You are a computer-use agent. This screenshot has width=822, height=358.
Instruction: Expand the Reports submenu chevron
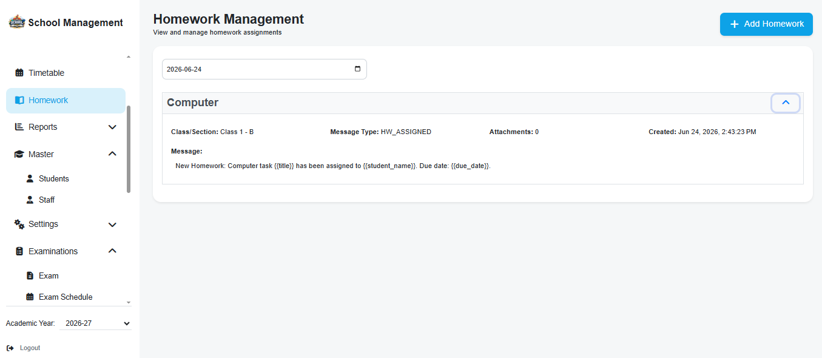[112, 127]
